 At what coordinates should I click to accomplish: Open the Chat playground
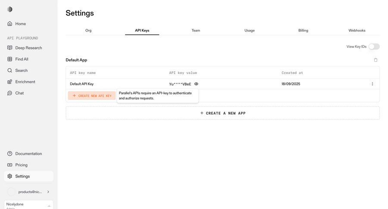pos(19,93)
